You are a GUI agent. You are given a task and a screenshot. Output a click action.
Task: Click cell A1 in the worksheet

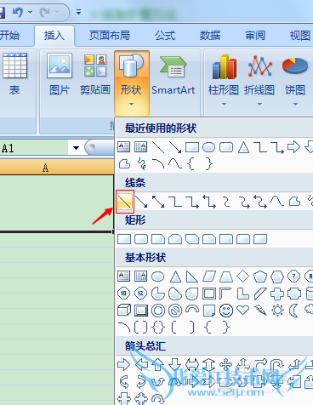56,203
